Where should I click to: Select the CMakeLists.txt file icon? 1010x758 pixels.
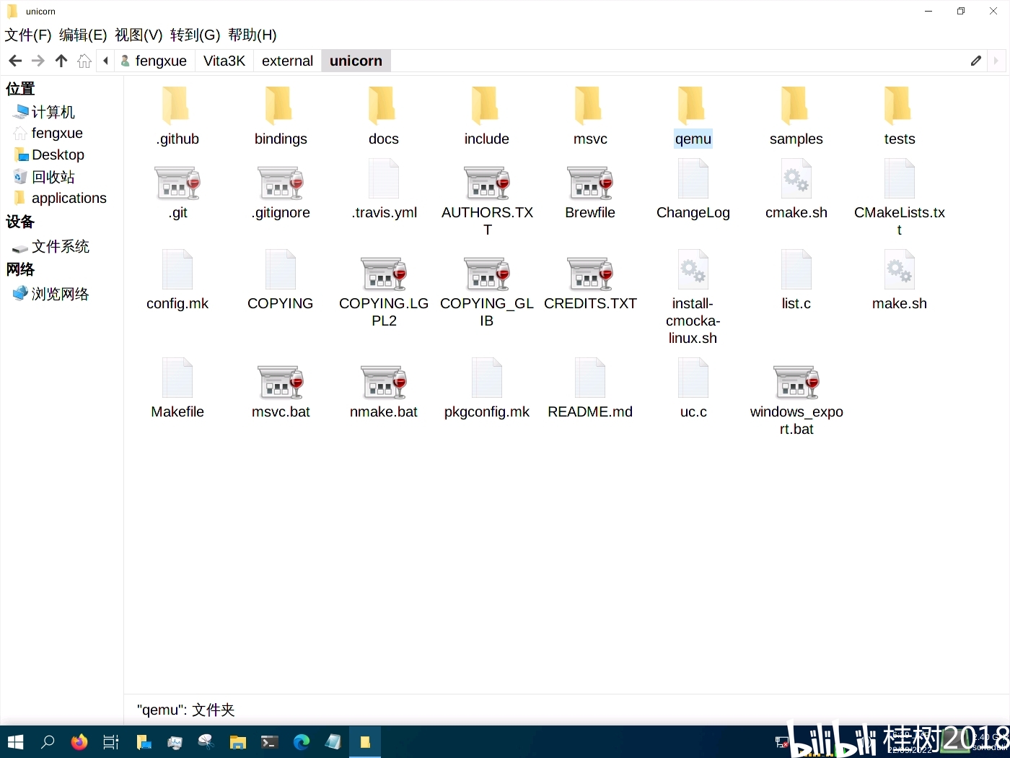pyautogui.click(x=900, y=179)
